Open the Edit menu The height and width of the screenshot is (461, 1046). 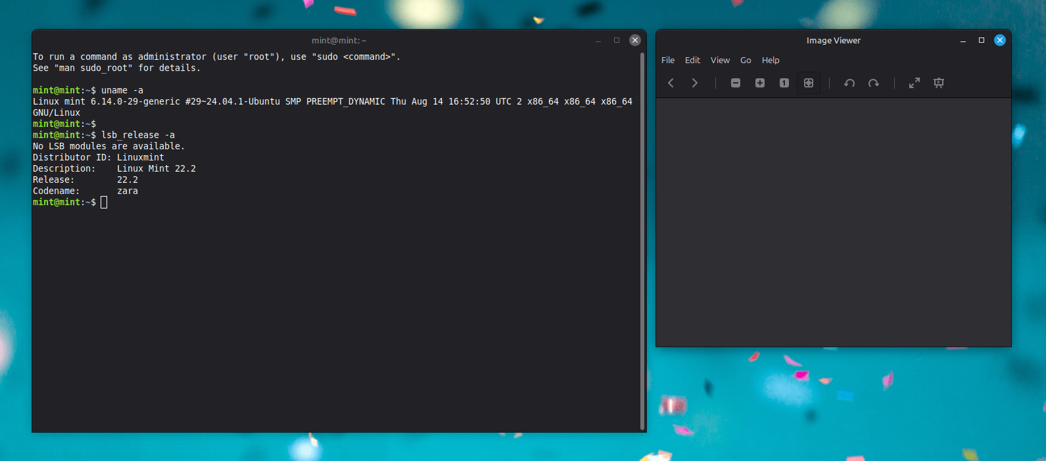(692, 60)
